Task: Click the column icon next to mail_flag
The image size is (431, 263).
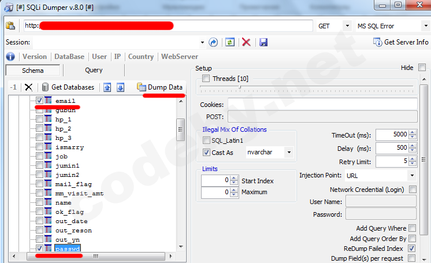Action: point(48,184)
